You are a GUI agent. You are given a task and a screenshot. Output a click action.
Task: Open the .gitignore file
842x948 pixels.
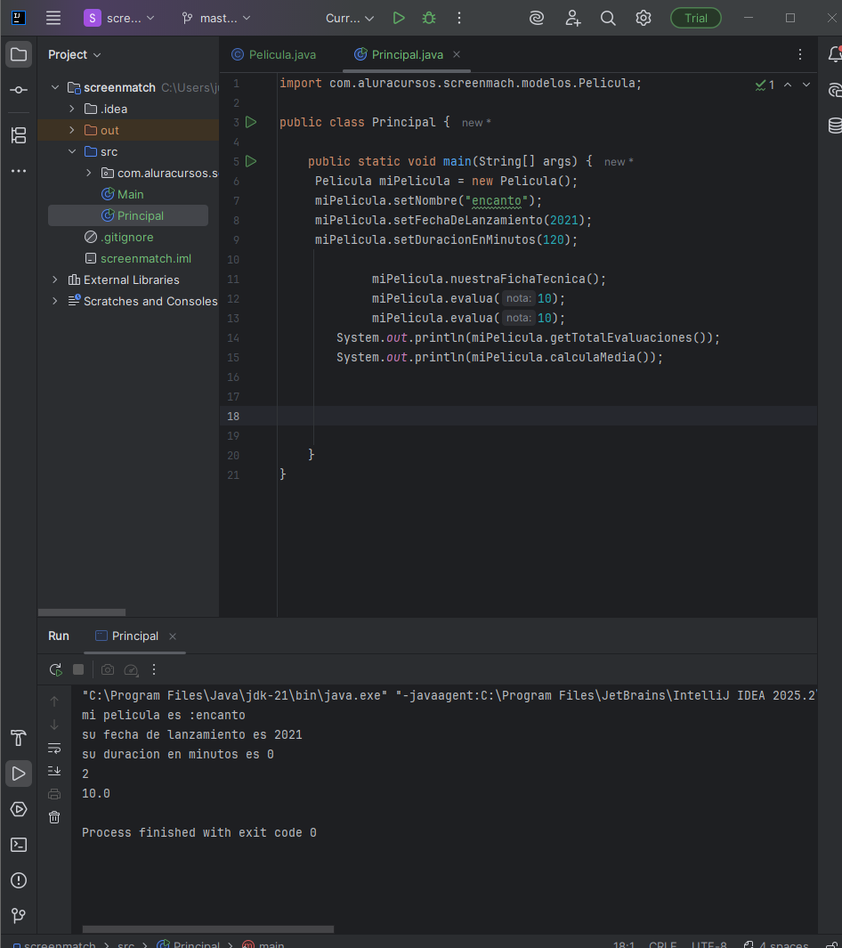point(119,237)
